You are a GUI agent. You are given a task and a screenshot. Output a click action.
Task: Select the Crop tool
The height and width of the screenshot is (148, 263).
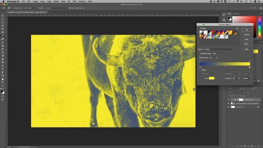point(2,29)
